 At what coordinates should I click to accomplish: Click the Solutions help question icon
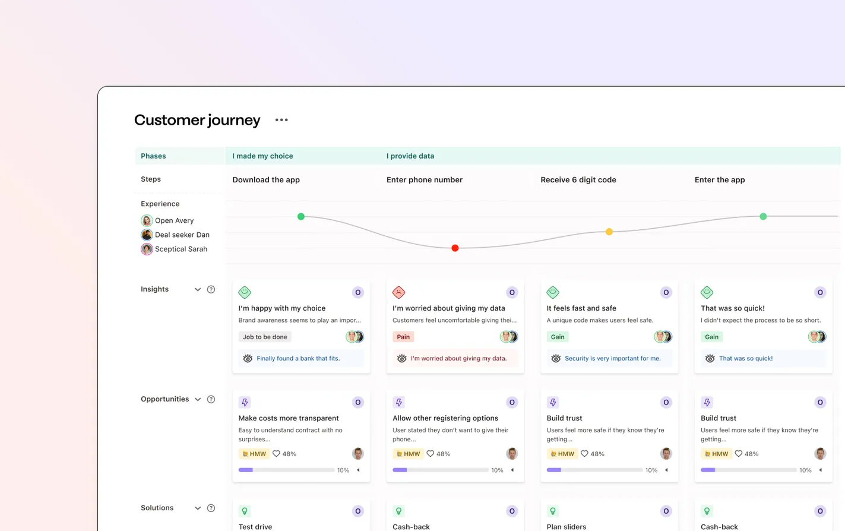pyautogui.click(x=211, y=508)
